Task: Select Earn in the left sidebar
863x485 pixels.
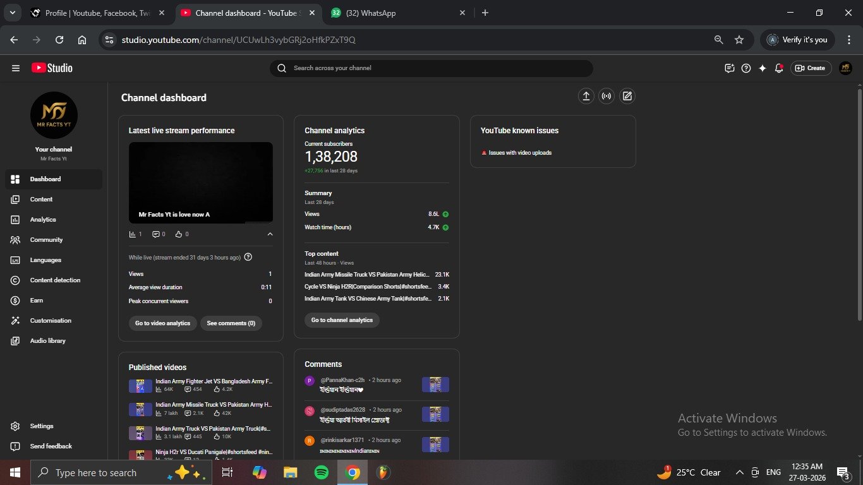Action: click(x=37, y=301)
